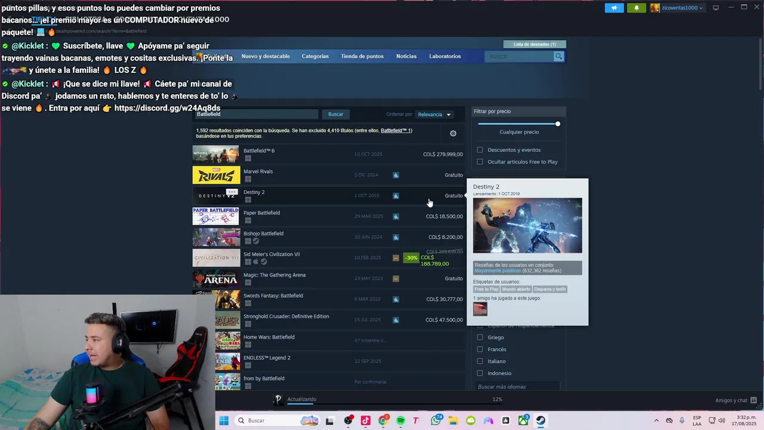Click the Deck compatibility icon on Swords Fantasy row

coord(396,299)
